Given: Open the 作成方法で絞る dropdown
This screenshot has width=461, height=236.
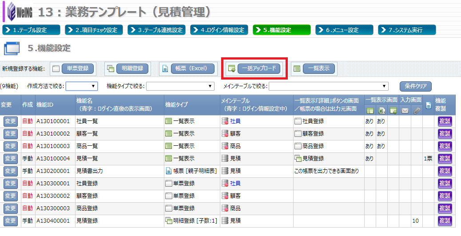Looking at the screenshot, I should coord(82,86).
